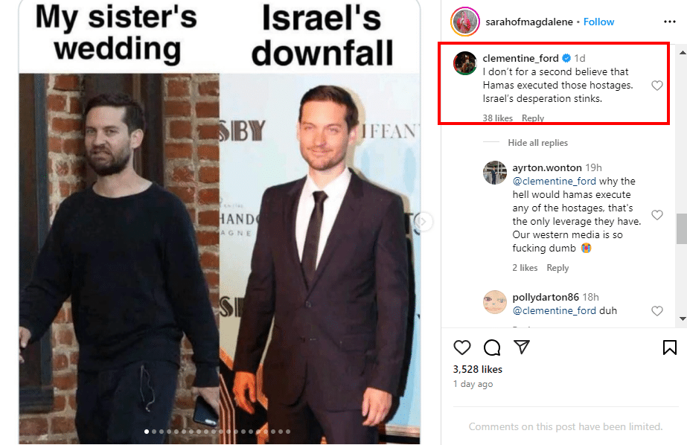687x445 pixels.
Task: Like clementine_ford's comment
Action: (656, 86)
